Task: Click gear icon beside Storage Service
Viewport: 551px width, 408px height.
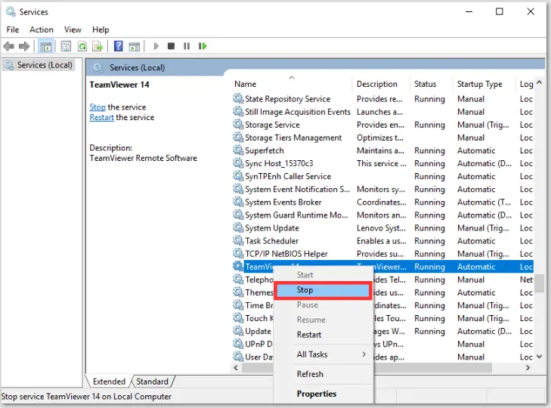Action: (x=238, y=125)
